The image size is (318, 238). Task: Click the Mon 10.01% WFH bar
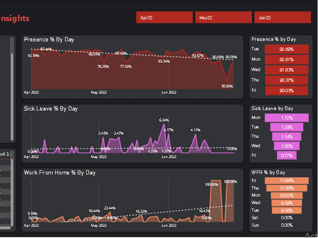pyautogui.click(x=287, y=196)
